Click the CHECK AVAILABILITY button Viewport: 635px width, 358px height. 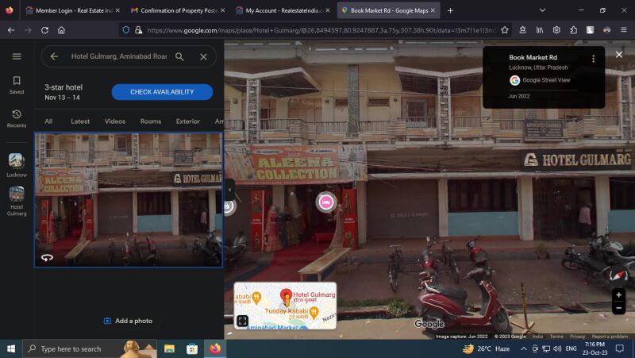coord(162,92)
